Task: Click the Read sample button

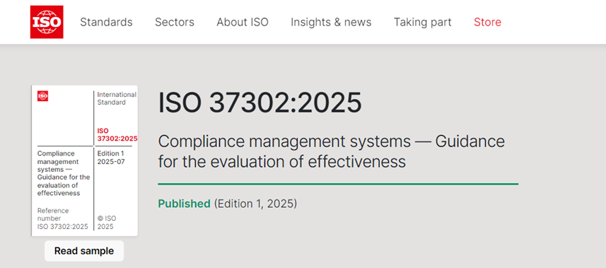Action: pos(84,251)
